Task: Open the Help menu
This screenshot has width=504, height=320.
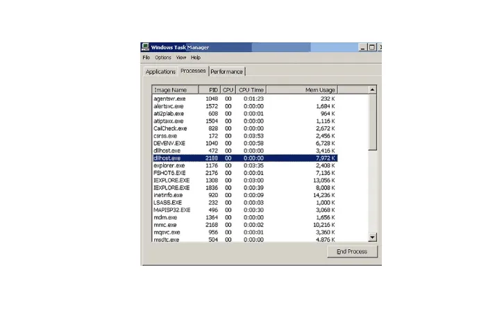Action: [196, 58]
